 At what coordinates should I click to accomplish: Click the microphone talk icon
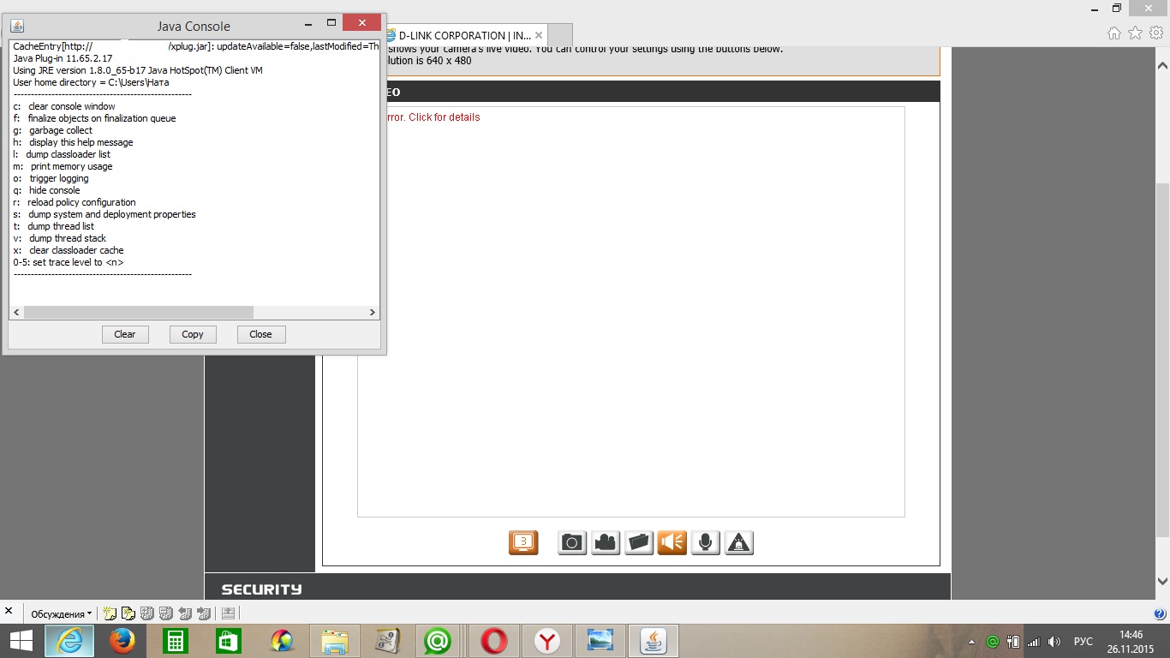(x=705, y=542)
